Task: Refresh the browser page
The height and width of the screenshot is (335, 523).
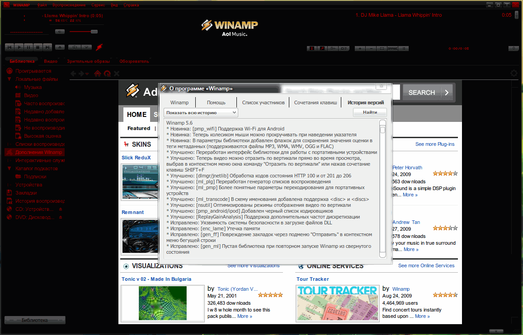Action: (107, 74)
